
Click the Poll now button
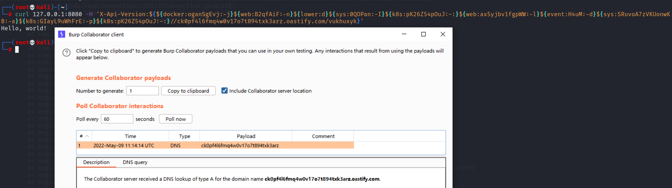point(176,119)
